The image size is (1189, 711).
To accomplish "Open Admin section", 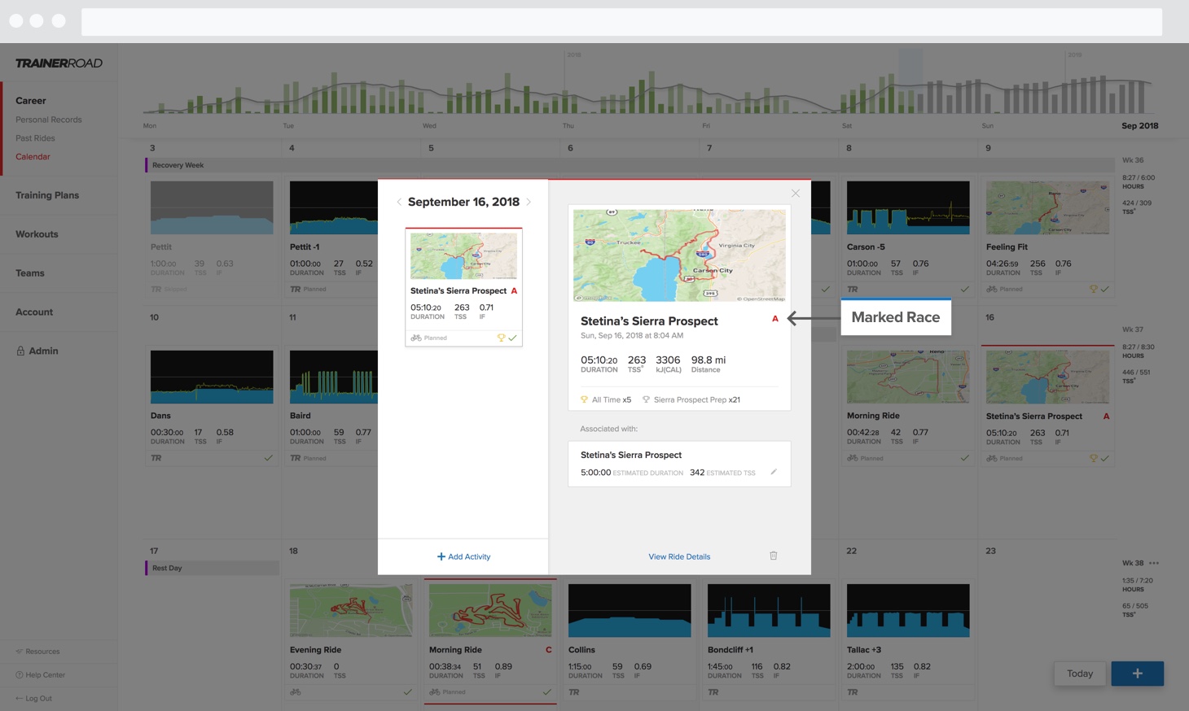I will click(x=43, y=351).
